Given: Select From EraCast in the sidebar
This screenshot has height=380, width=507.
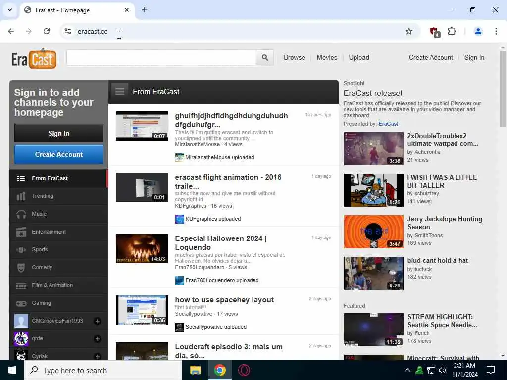Looking at the screenshot, I should pos(58,178).
